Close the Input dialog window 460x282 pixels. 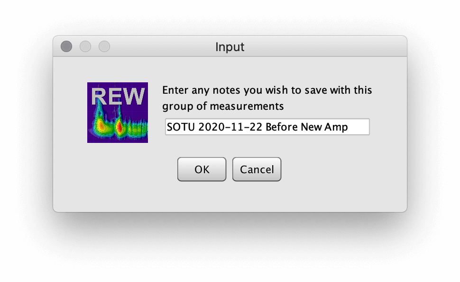(66, 46)
